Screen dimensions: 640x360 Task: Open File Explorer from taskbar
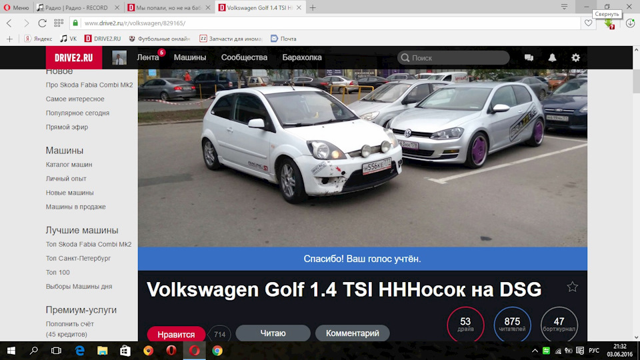pyautogui.click(x=103, y=351)
